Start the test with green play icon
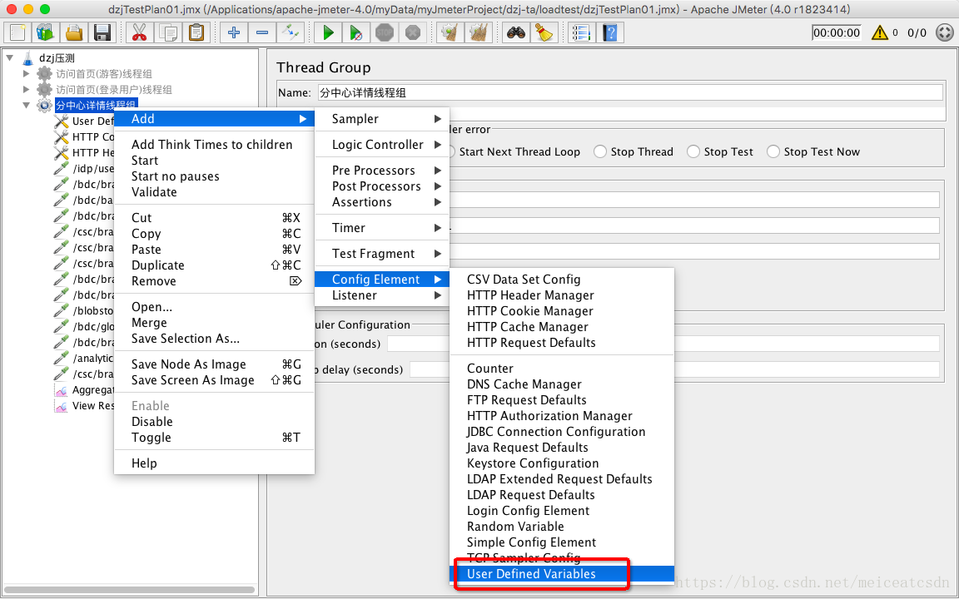The height and width of the screenshot is (599, 959). [x=328, y=32]
